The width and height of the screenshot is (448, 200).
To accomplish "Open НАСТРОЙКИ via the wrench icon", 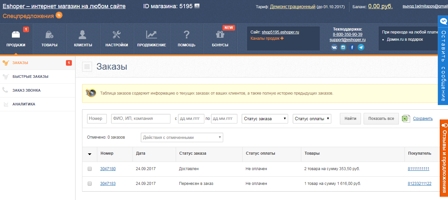I will point(116,34).
